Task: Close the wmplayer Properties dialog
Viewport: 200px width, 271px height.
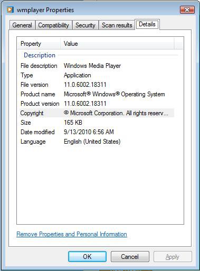Action: (x=187, y=9)
